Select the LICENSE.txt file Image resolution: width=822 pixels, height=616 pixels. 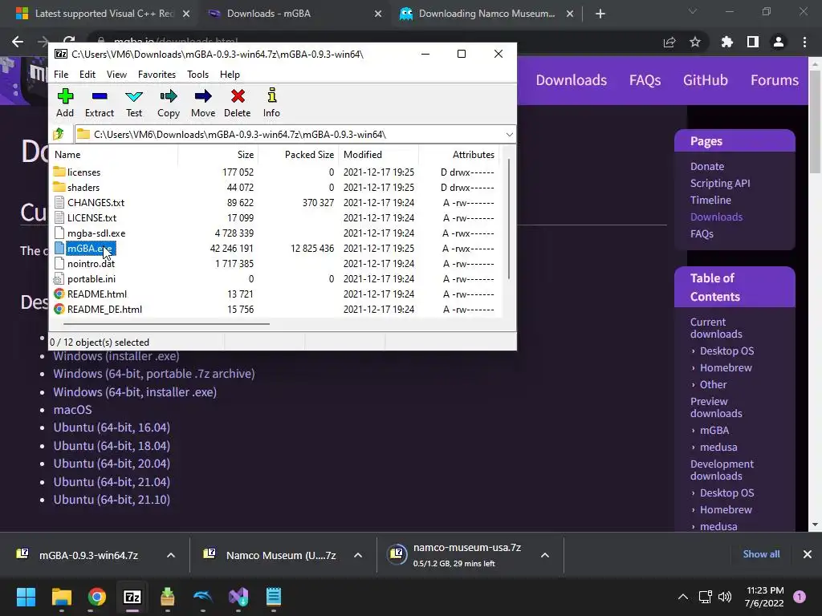(x=276, y=218)
